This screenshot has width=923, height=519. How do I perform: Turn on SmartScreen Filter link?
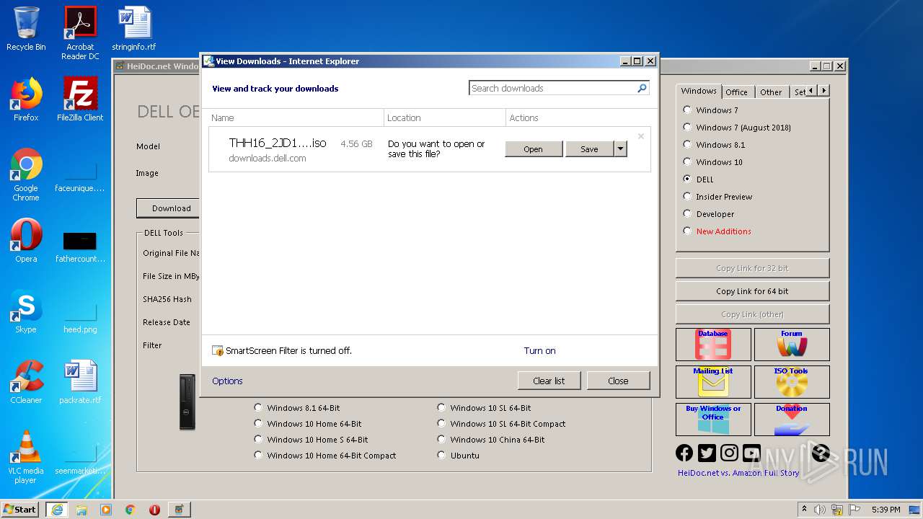pos(539,351)
